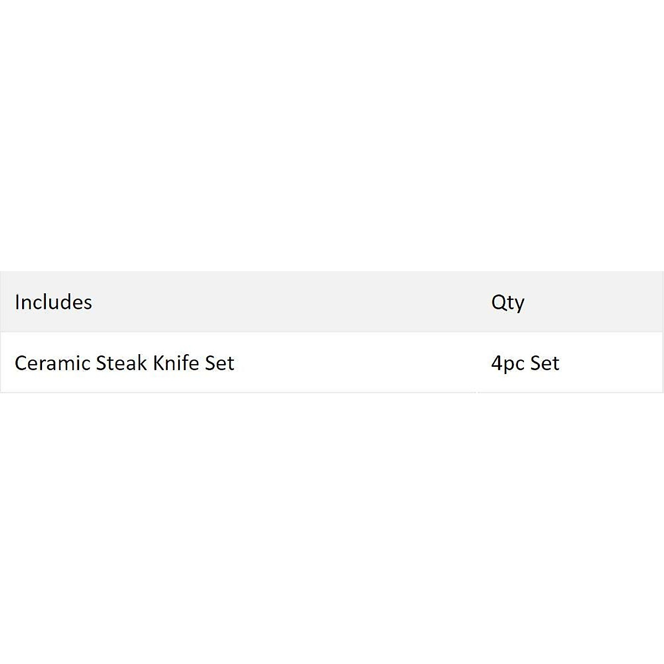Click the "Includes" column header
664x664 pixels.
click(53, 302)
